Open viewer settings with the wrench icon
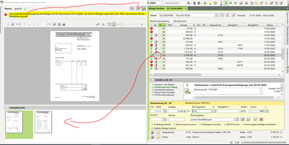289x145 pixels. (98, 24)
